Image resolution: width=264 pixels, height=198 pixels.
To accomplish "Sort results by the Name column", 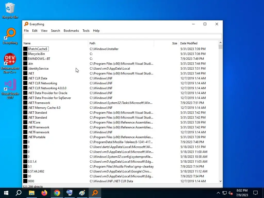I will (x=55, y=43).
